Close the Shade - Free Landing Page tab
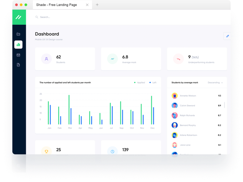This screenshot has width=243, height=182. 87,5
